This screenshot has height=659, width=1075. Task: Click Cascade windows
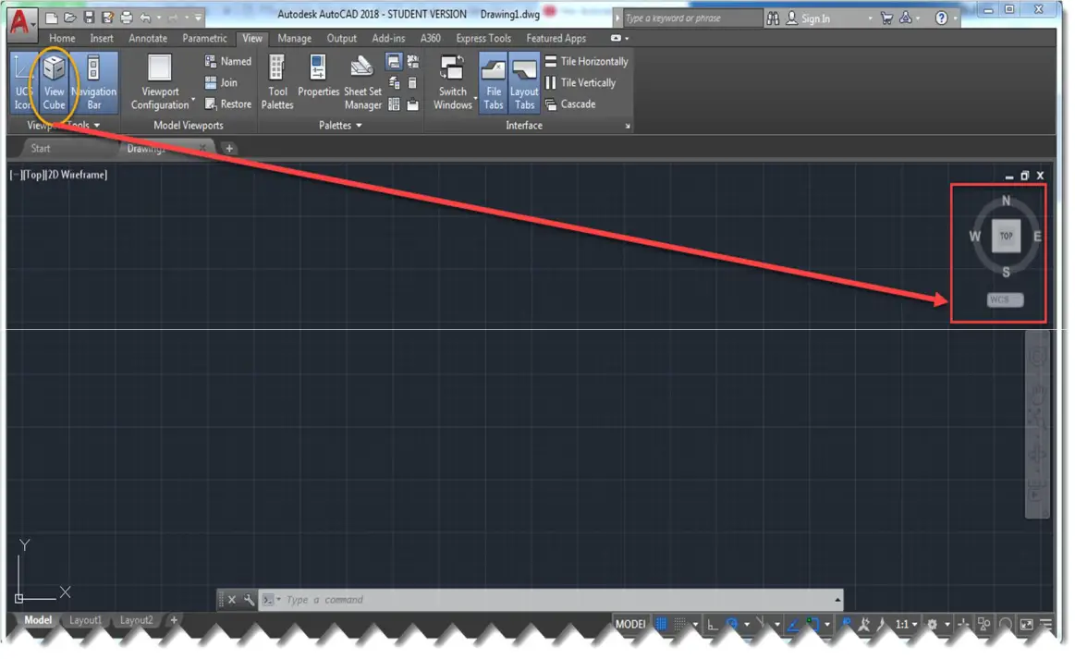click(x=569, y=104)
